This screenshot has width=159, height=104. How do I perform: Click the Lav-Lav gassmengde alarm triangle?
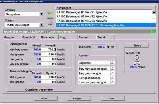112,82
